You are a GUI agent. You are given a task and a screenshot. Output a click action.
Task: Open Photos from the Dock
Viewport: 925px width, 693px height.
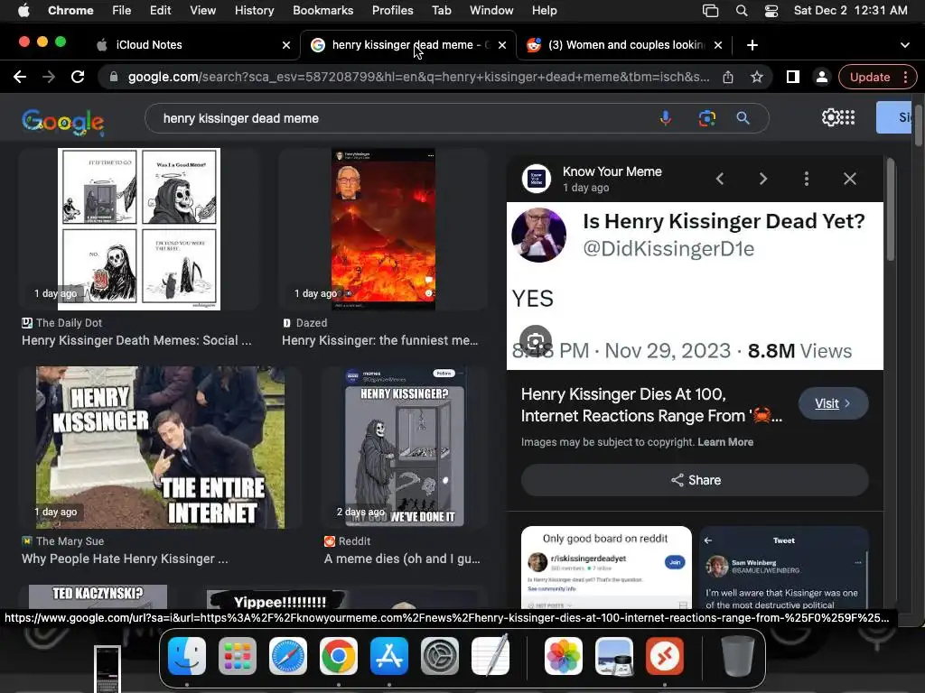click(x=564, y=656)
